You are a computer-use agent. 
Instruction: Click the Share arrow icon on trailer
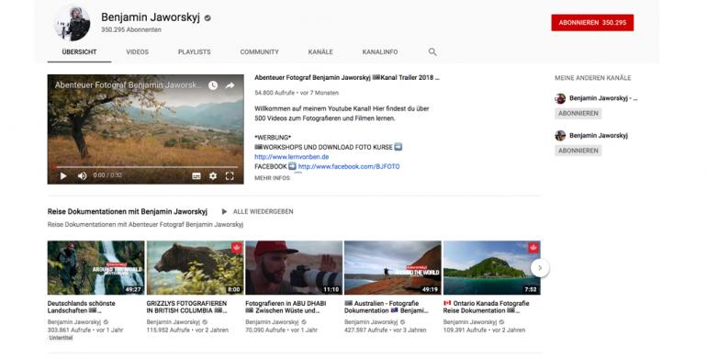[x=230, y=85]
